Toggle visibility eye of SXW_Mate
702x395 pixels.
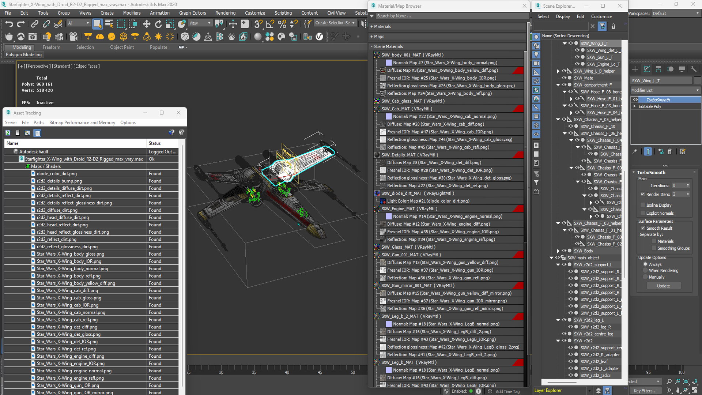coord(564,78)
